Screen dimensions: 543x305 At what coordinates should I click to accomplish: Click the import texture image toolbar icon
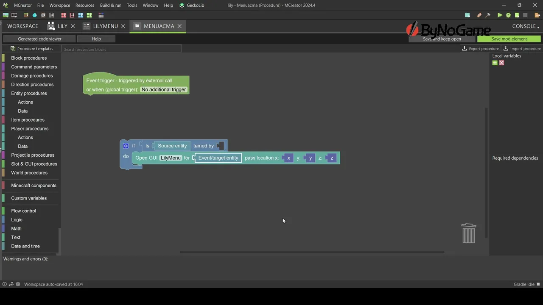[6, 15]
